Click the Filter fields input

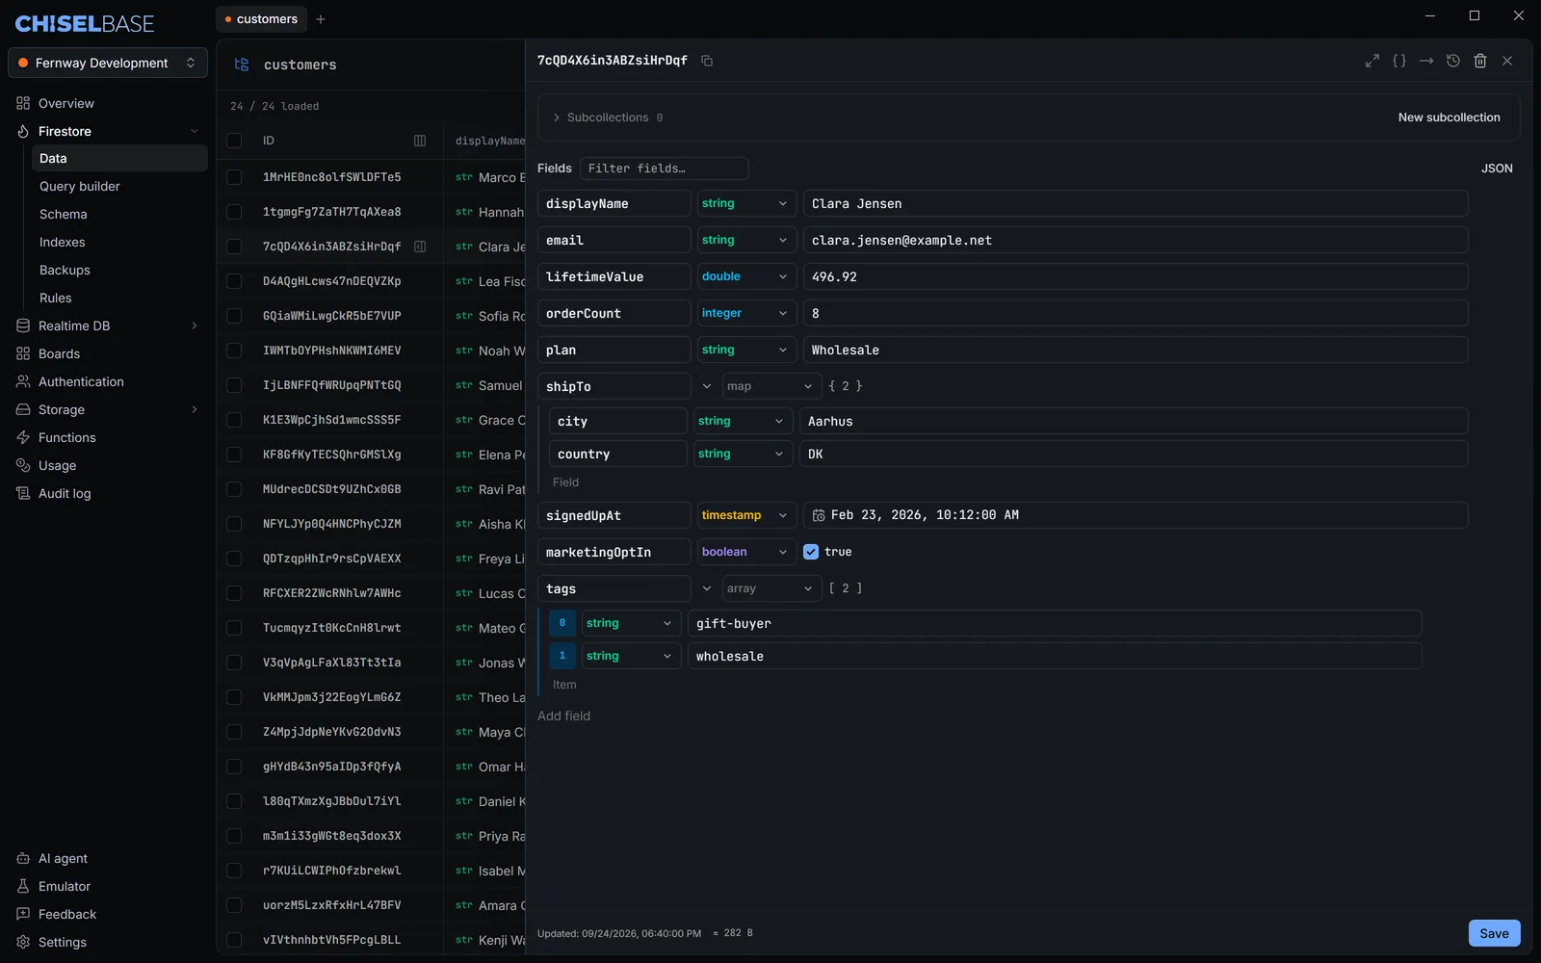click(x=665, y=169)
